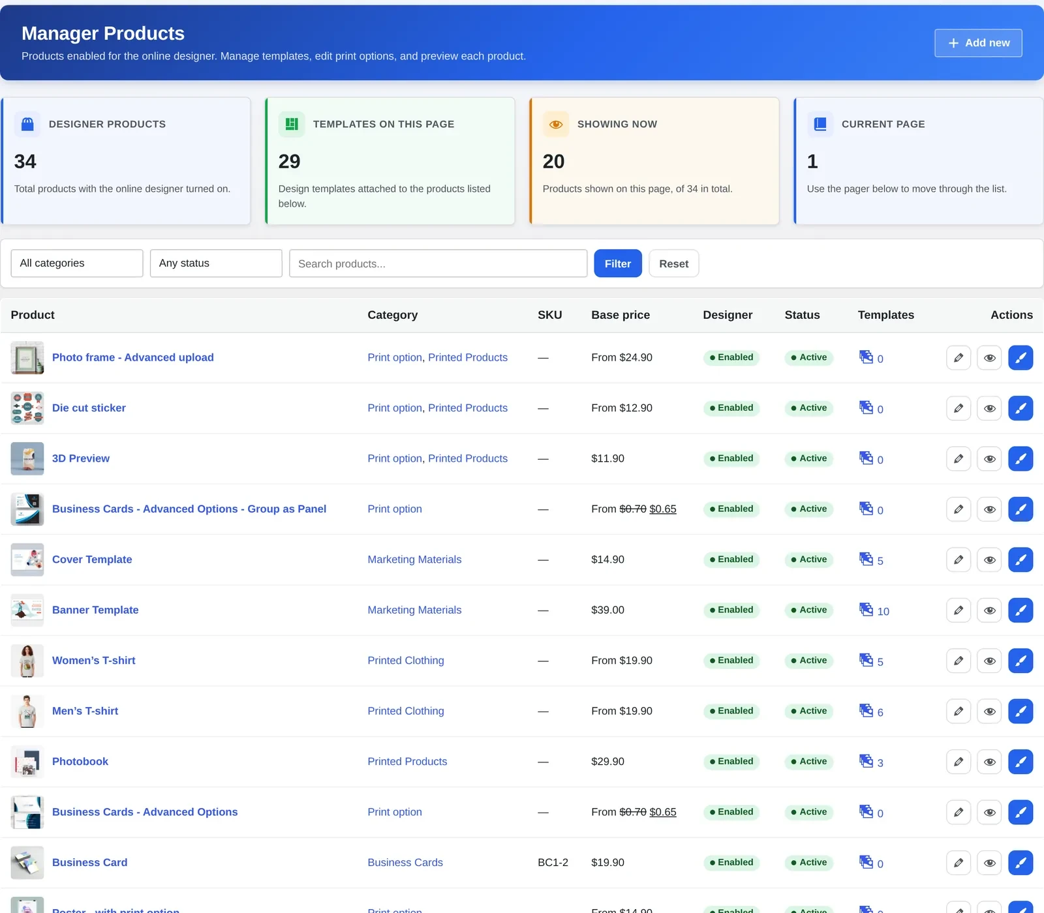This screenshot has width=1044, height=913.
Task: Open the Photobook product link
Action: (80, 762)
